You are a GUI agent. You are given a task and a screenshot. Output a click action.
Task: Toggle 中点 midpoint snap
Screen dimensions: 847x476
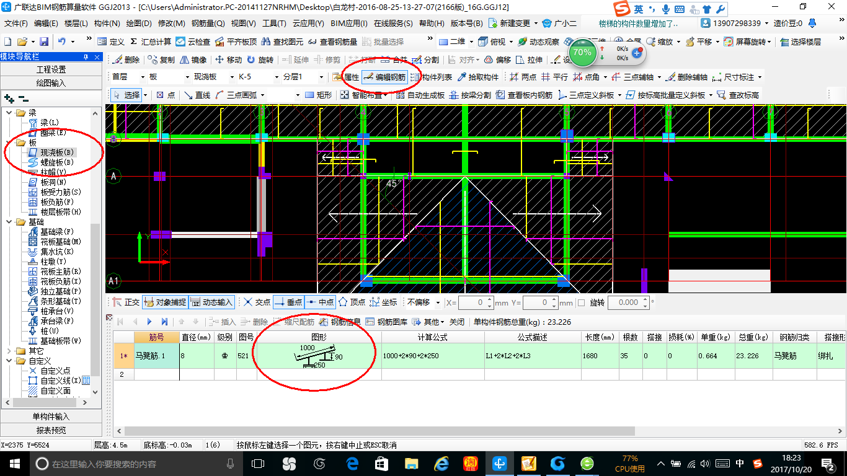click(320, 302)
